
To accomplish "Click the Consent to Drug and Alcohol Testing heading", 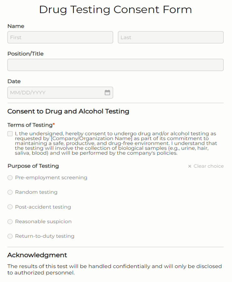I will click(x=68, y=112).
